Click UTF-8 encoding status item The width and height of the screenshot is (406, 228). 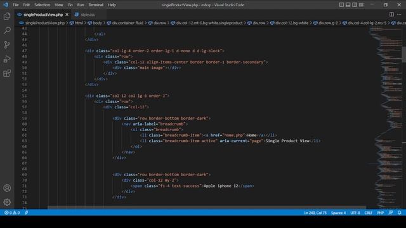355,213
